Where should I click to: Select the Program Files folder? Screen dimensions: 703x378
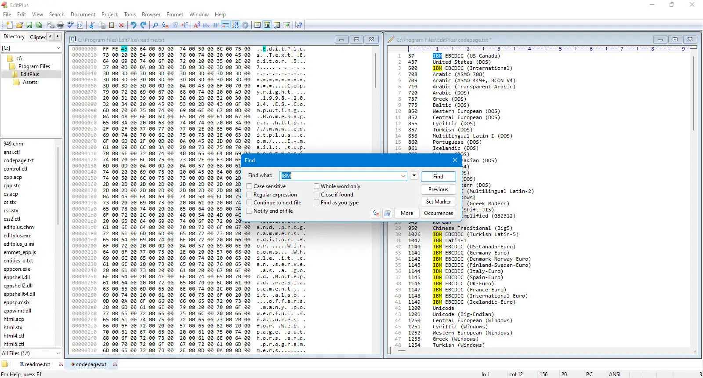pos(34,66)
